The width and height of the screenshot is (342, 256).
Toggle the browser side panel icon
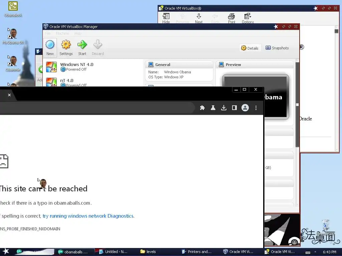[x=234, y=108]
